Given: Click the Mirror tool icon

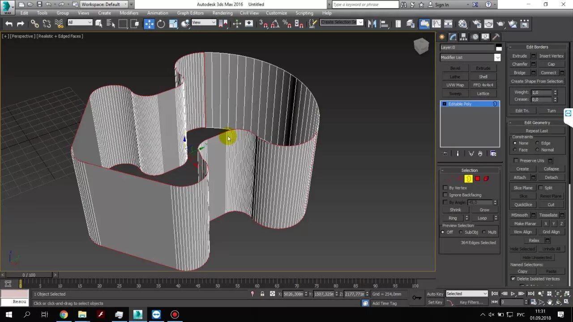Looking at the screenshot, I should pos(372,24).
